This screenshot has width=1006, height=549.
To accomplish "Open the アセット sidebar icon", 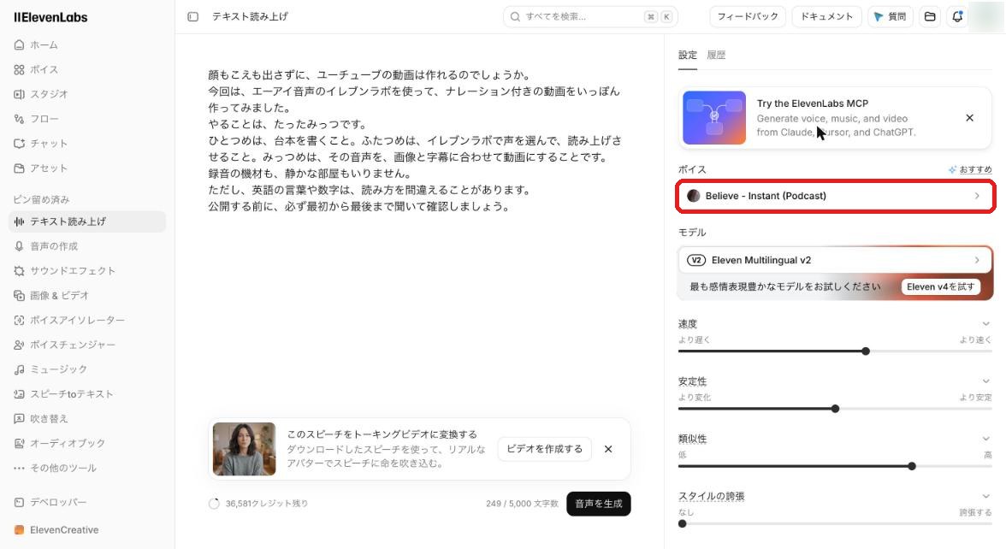I will coord(19,168).
